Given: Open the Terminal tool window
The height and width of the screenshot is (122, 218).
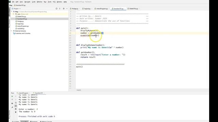Looking at the screenshot, I should pyautogui.click(x=34, y=121).
